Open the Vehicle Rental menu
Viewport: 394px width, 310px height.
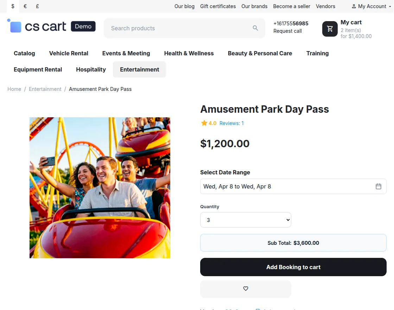pos(69,53)
